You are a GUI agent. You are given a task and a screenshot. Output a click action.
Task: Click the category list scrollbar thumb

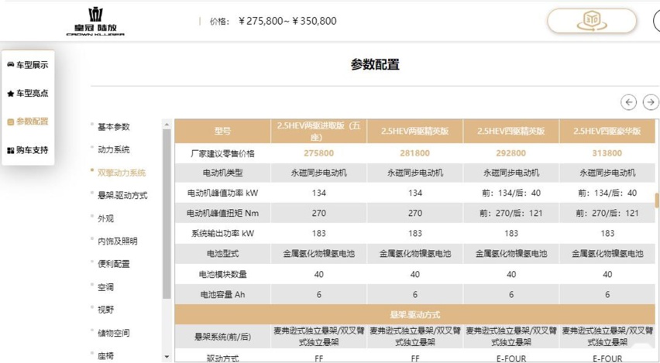tap(167, 214)
